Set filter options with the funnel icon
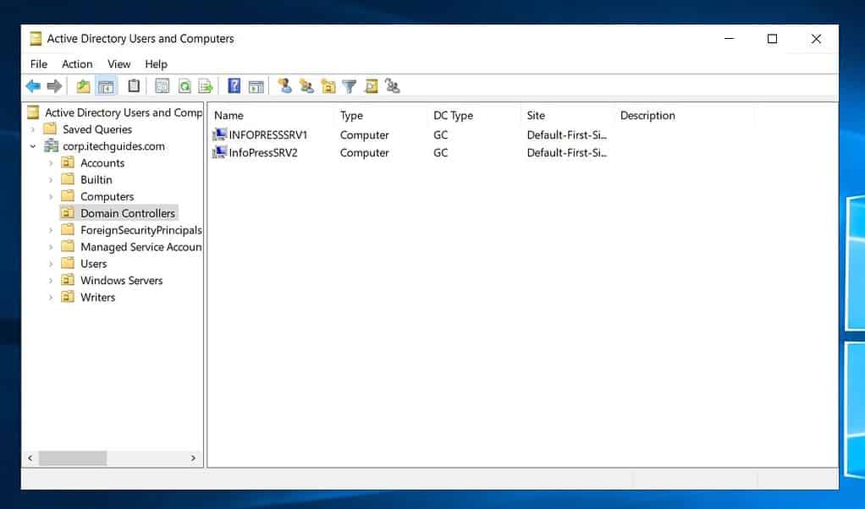Screen dimensions: 865x509 pyautogui.click(x=350, y=86)
